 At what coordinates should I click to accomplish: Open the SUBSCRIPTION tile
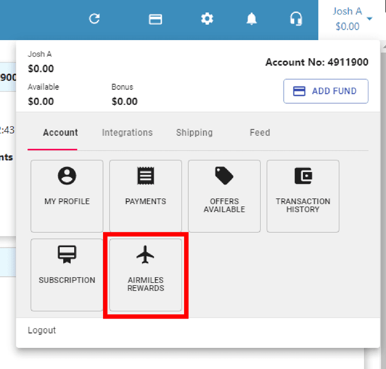[67, 275]
